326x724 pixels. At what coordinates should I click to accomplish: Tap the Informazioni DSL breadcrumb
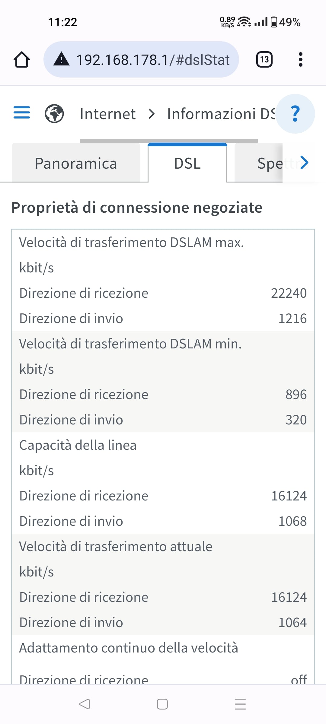pos(221,114)
